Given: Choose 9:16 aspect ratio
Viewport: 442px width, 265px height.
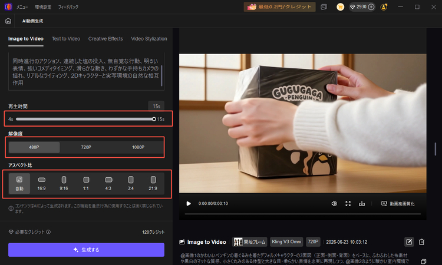Looking at the screenshot, I should tap(64, 183).
